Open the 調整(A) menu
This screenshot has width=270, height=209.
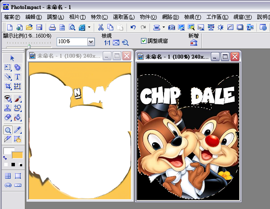coord(55,17)
